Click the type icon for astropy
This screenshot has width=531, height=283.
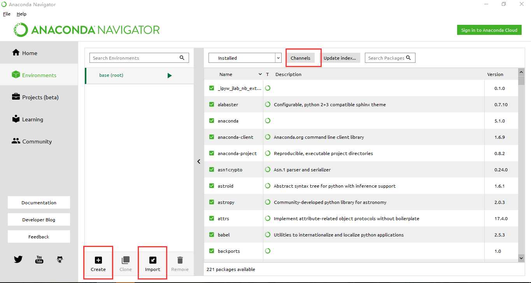tap(268, 202)
